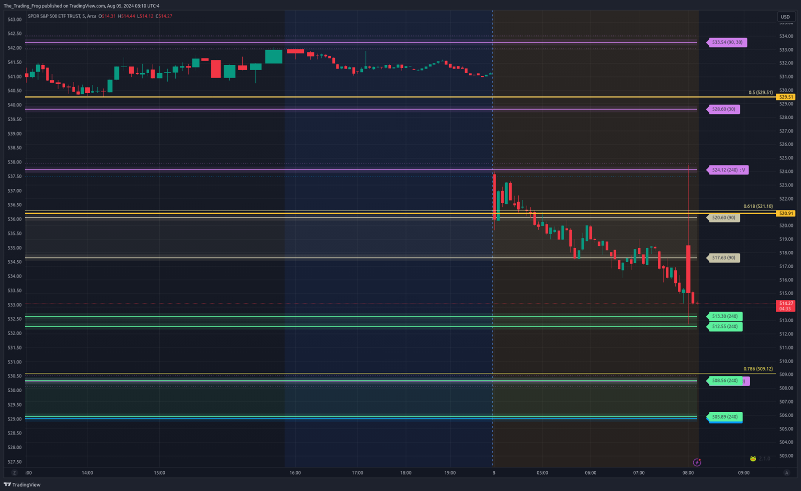Click the H514.44 high value
Viewport: 801px width, 491px height.
coord(127,16)
